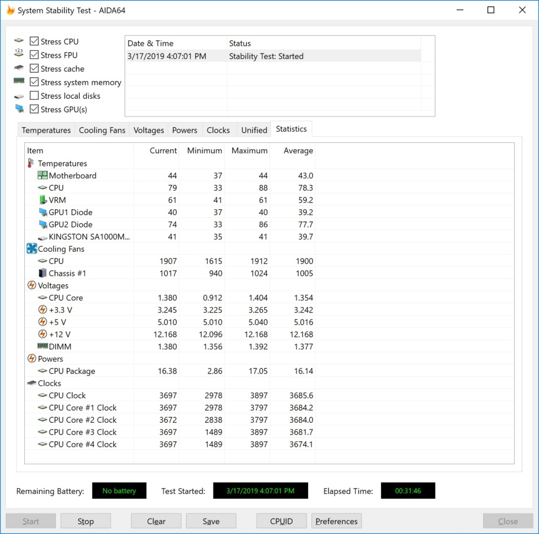The height and width of the screenshot is (534, 539).
Task: Click the Stress FPU 123 icon
Action: pyautogui.click(x=19, y=53)
